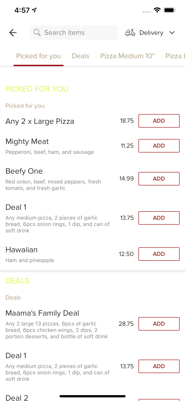This screenshot has width=185, height=401.
Task: Add the Beefy One pizza
Action: click(x=159, y=179)
